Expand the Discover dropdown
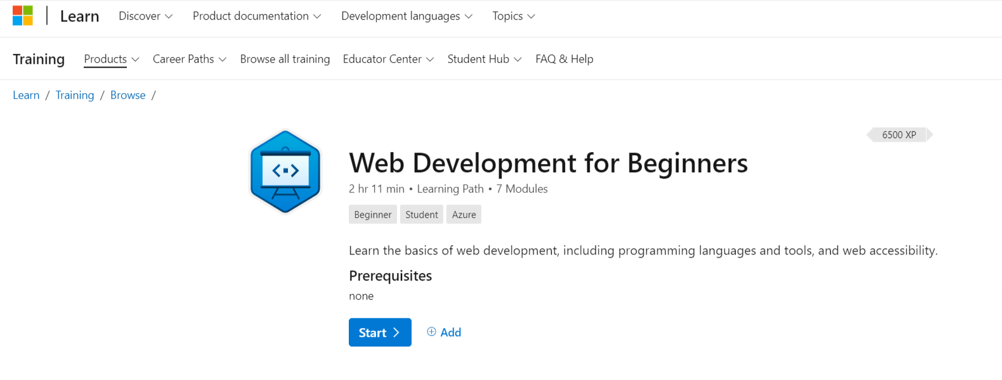1002x380 pixels. point(145,16)
